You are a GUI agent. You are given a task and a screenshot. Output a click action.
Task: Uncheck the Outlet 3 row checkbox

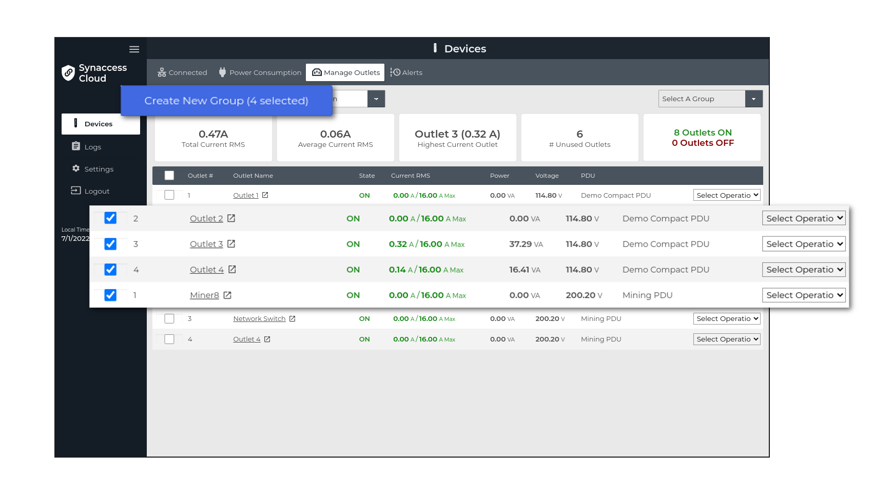[x=110, y=244]
